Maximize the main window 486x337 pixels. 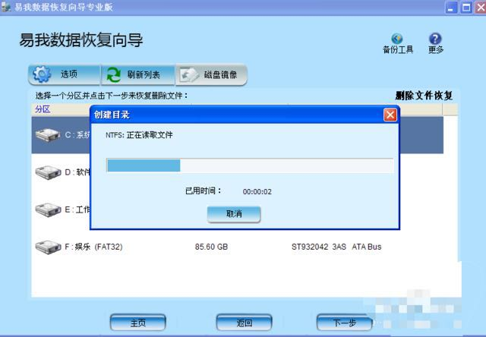pyautogui.click(x=466, y=7)
